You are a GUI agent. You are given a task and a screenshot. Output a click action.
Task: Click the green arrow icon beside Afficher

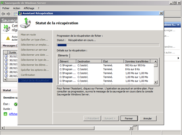tap(5, 114)
